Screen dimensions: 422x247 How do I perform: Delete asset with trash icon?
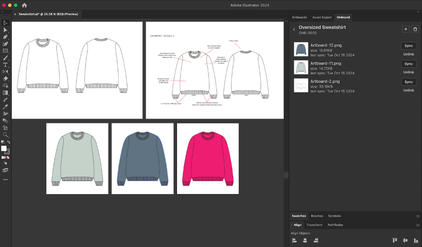tap(415, 29)
